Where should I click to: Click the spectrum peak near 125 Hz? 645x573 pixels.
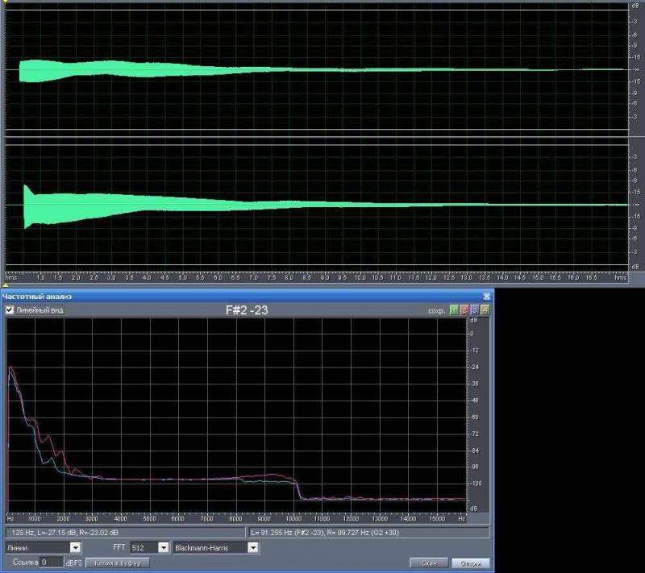point(10,367)
